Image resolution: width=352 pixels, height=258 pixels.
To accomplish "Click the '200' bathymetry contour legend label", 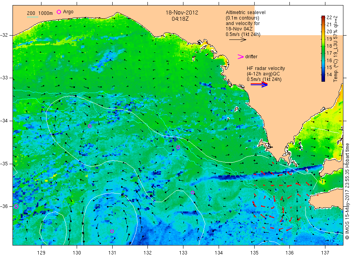I will point(31,13).
